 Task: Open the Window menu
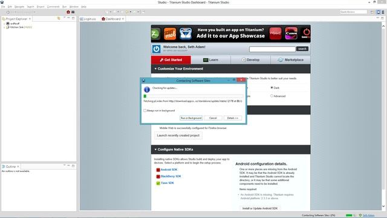tap(74, 7)
